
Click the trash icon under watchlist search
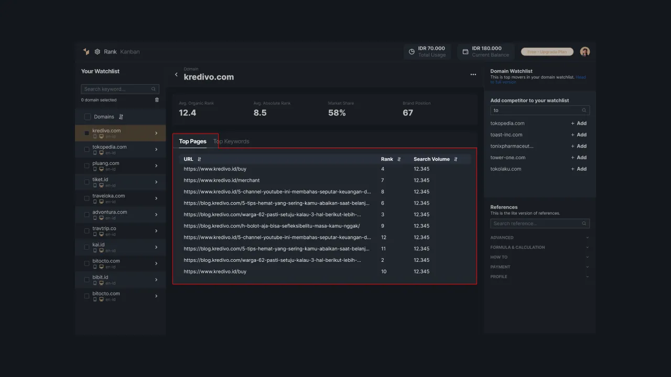(157, 100)
